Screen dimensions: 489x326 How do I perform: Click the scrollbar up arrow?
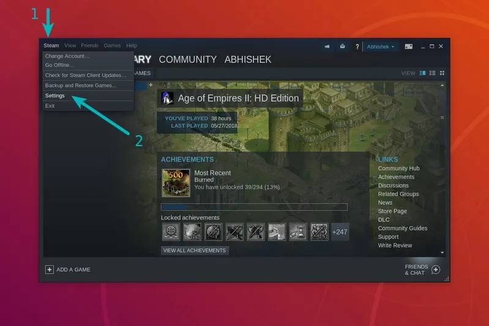click(442, 85)
